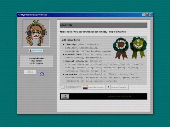Image resolution: width=170 pixels, height=127 pixels.
Task: Click the '(audioplayer here???)' green text
Action: [x=119, y=96]
